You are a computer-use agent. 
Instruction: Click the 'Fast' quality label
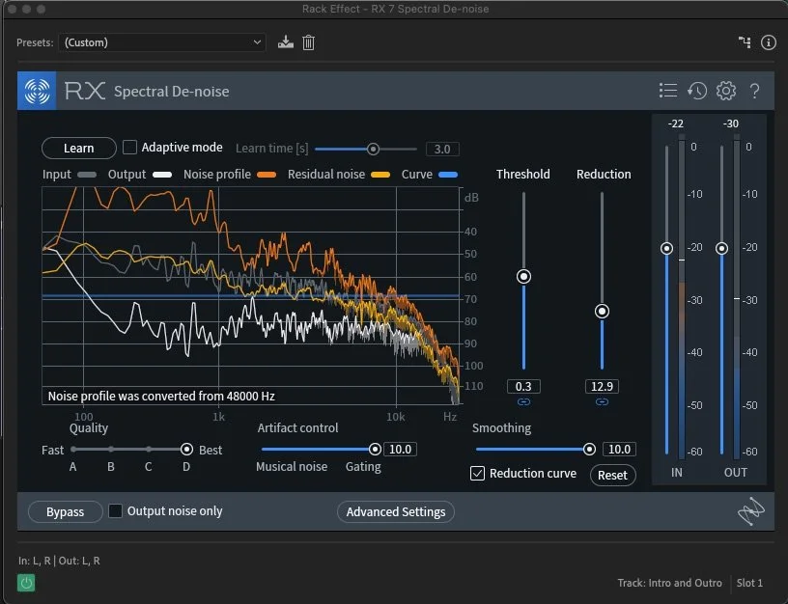53,450
